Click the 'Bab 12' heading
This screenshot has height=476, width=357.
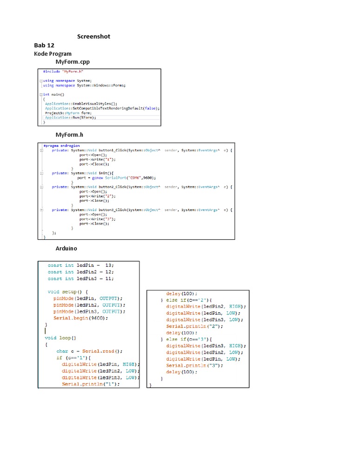(44, 46)
